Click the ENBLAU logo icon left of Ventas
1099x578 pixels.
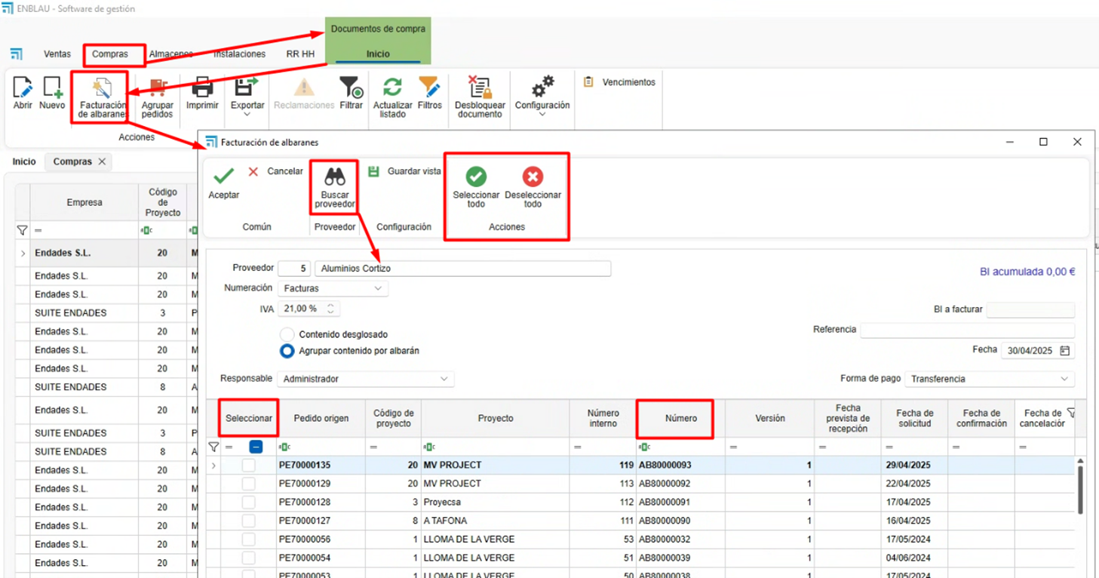click(x=16, y=54)
